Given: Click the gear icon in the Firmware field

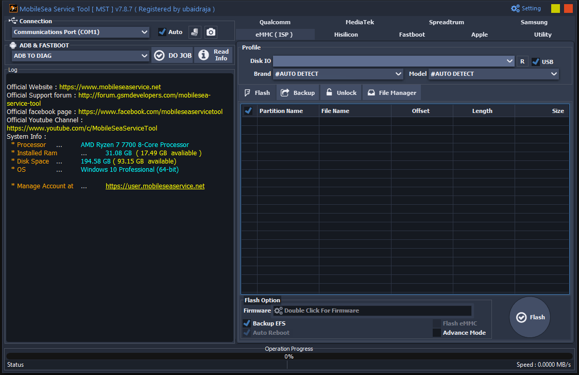Looking at the screenshot, I should [x=278, y=310].
